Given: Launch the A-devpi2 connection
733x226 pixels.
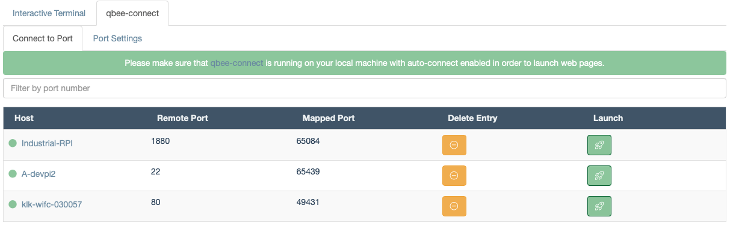Looking at the screenshot, I should pos(599,176).
